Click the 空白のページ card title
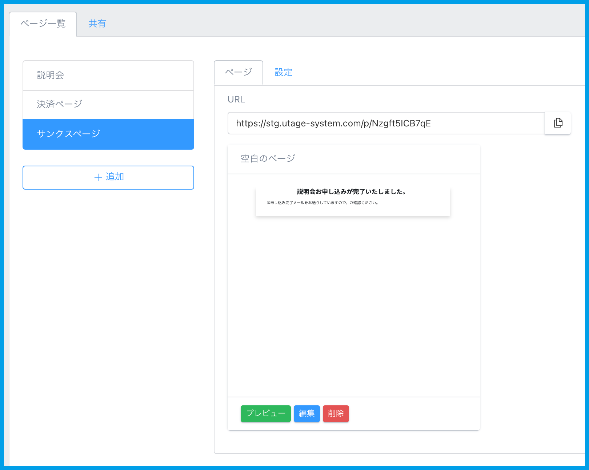589x470 pixels. coord(268,159)
